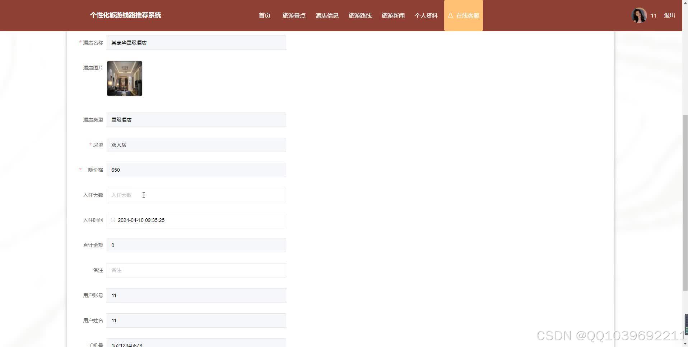Go to 酒店信息 page
This screenshot has height=347, width=688.
tap(327, 15)
